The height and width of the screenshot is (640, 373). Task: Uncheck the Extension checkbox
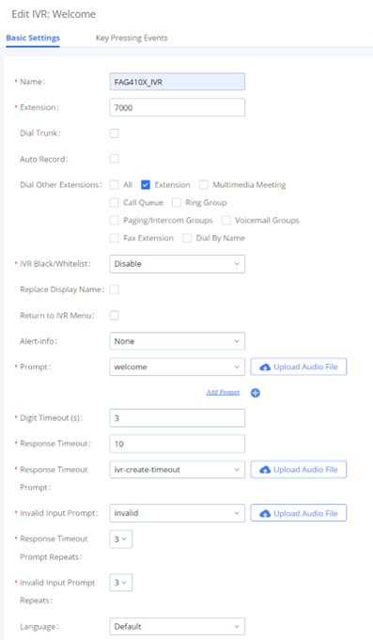(146, 185)
